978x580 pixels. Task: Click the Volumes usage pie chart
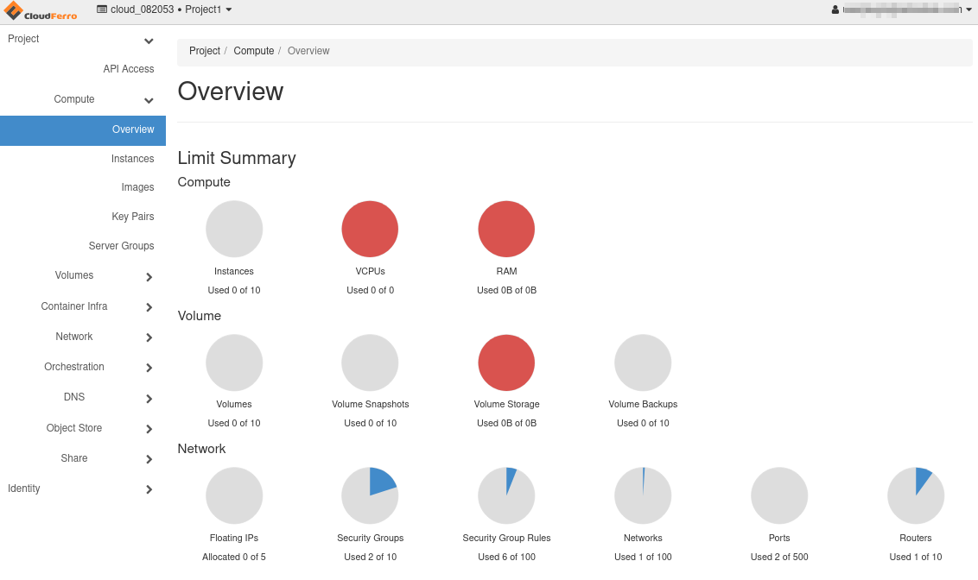click(x=234, y=362)
